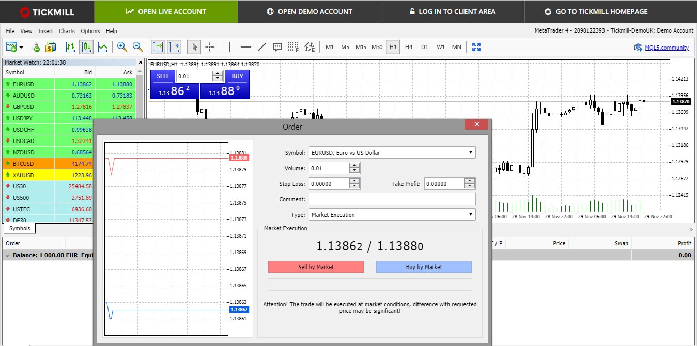Viewport: 697px width, 346px height.
Task: Set timeframe to M15
Action: pyautogui.click(x=361, y=47)
